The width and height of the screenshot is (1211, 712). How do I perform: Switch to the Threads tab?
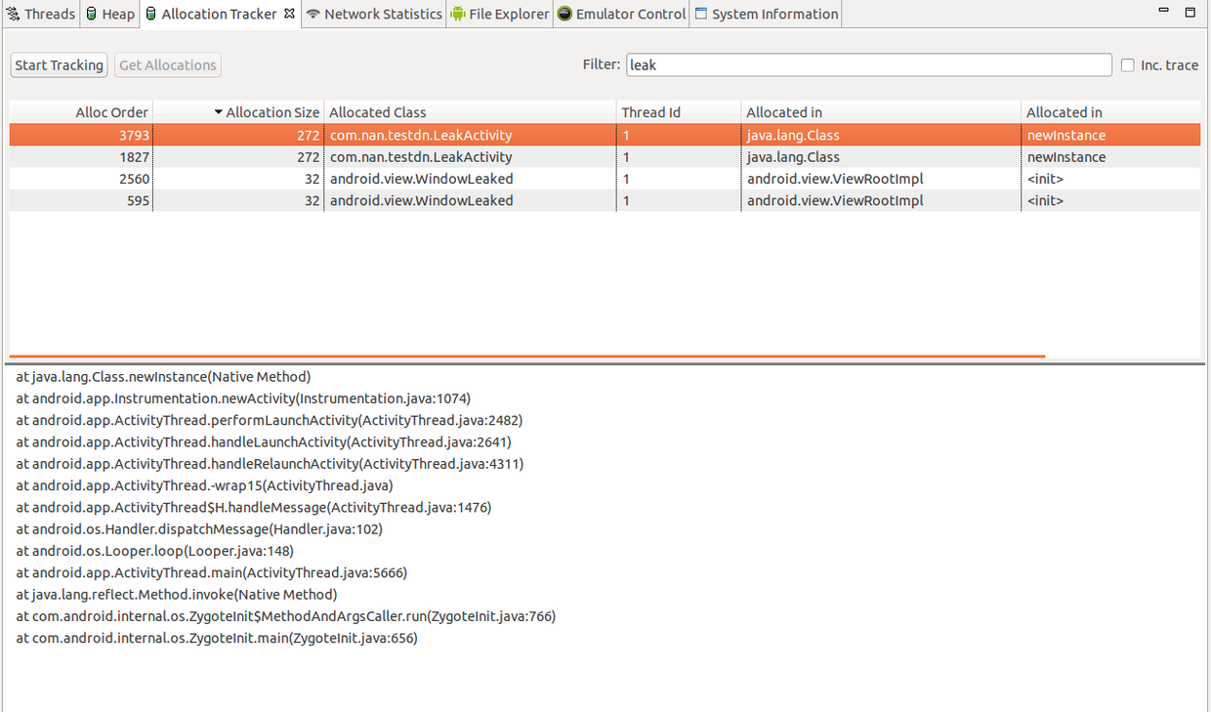[x=40, y=14]
